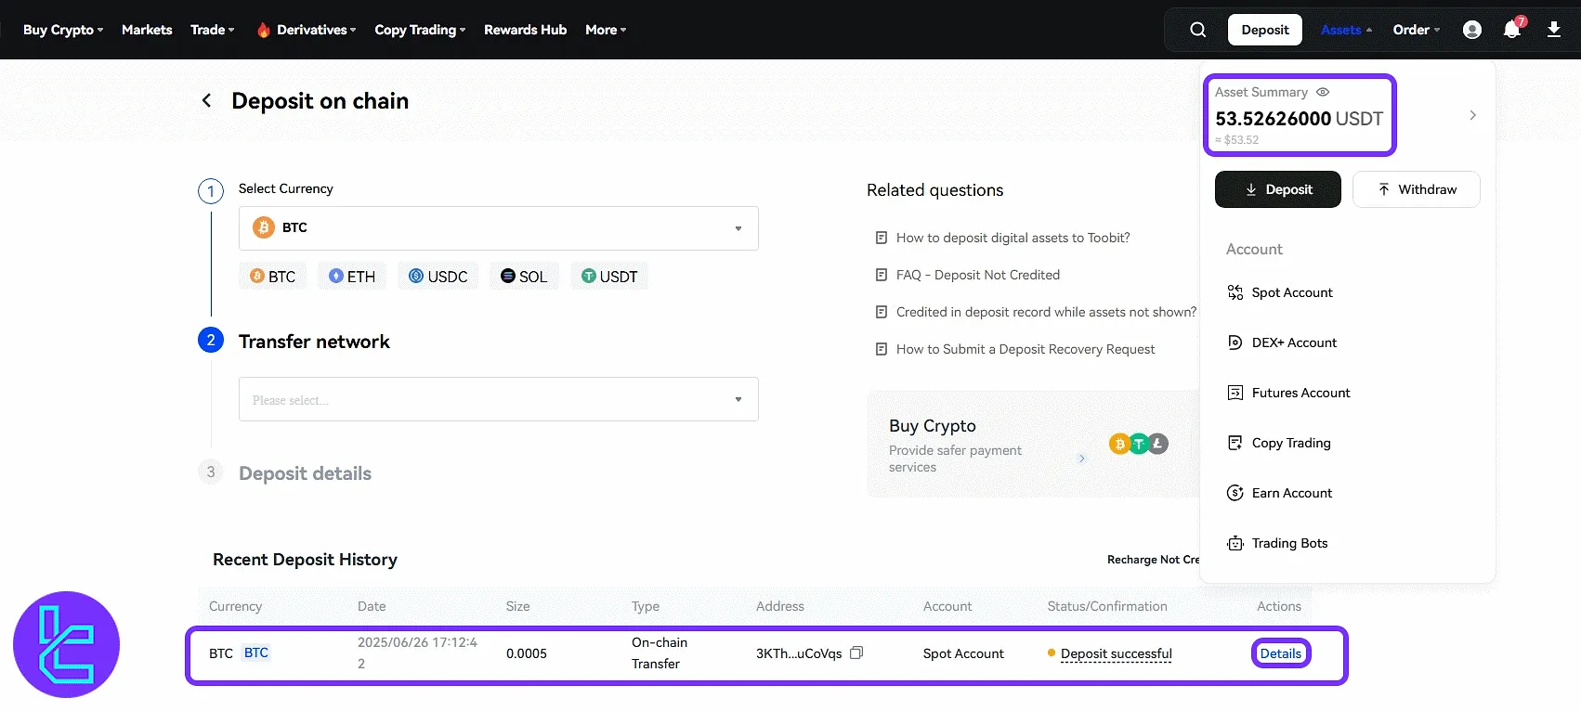The height and width of the screenshot is (711, 1581).
Task: Collapse the Assets dropdown menu
Action: coord(1346,30)
